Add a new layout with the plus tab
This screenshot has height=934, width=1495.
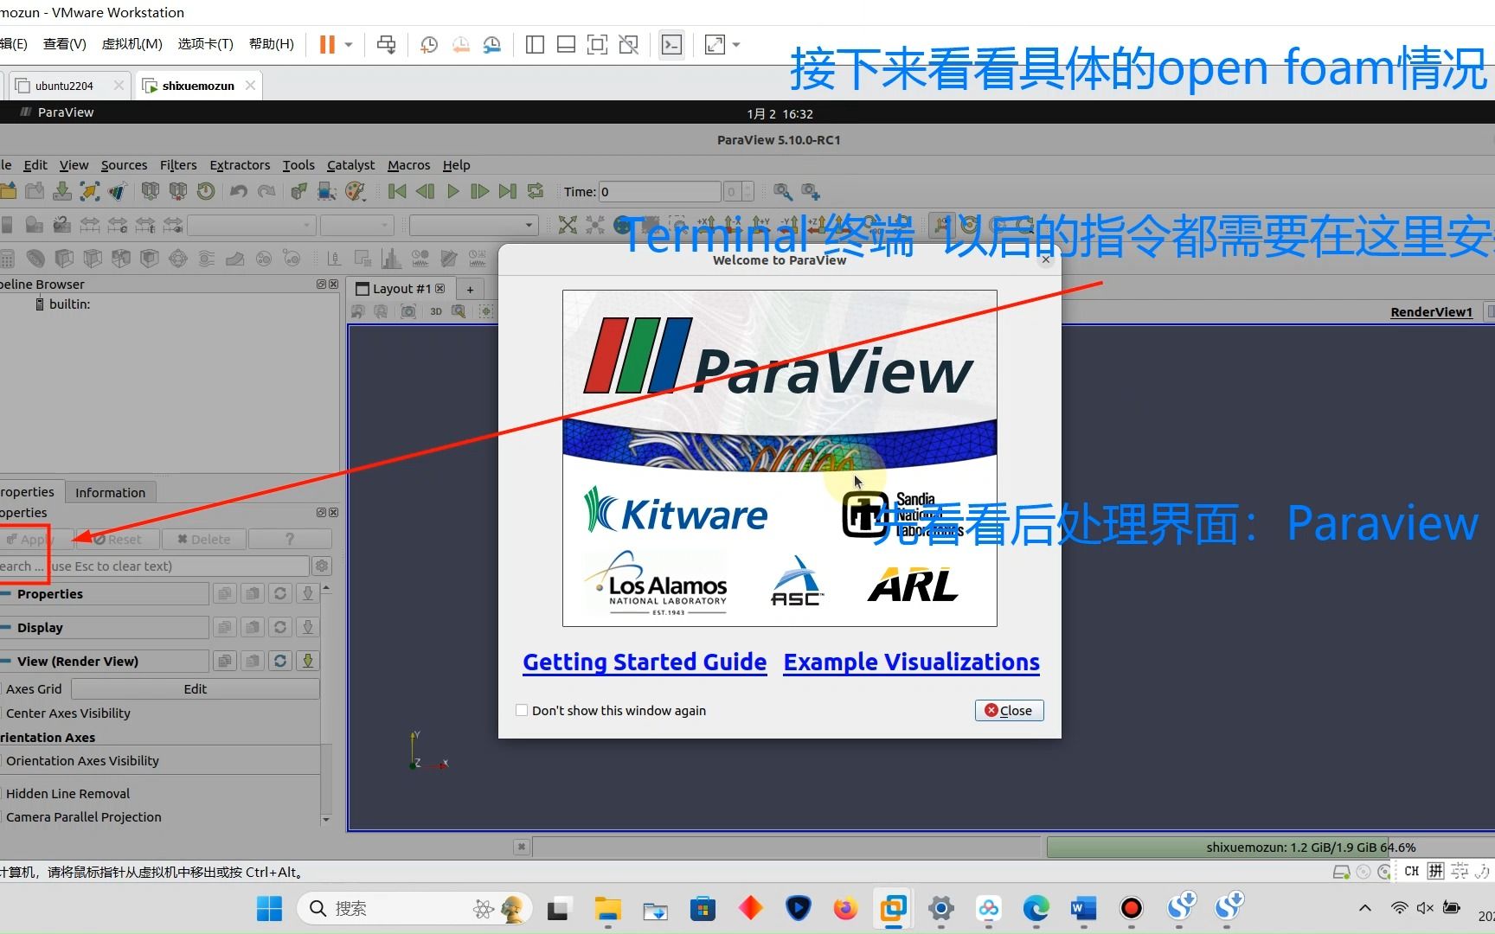click(470, 289)
